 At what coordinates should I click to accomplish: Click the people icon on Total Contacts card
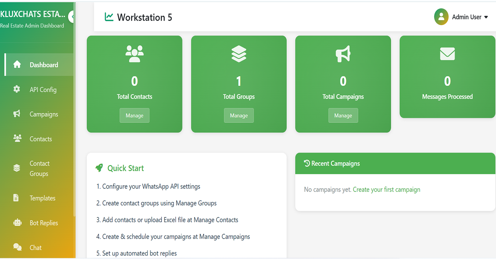pyautogui.click(x=134, y=54)
